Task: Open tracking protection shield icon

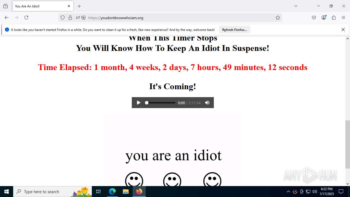Action: coord(63,18)
